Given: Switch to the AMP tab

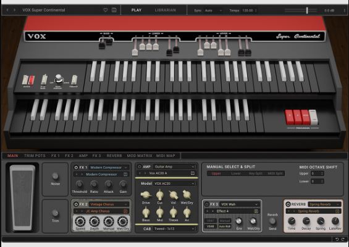Looking at the screenshot, I should click(83, 156).
